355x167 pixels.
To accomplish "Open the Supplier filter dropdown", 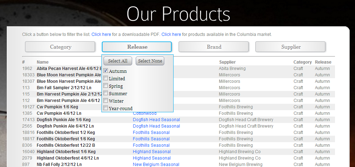I will (x=290, y=47).
